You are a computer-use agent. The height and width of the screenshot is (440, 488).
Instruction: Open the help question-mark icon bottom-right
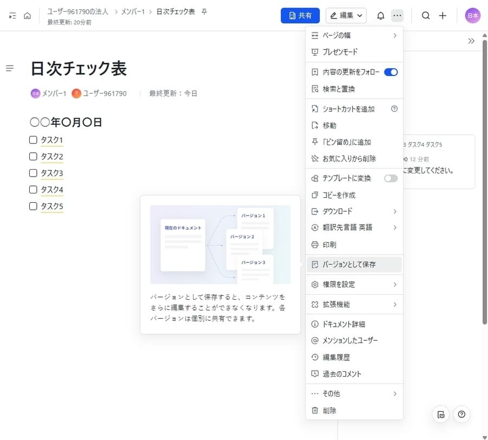[461, 415]
